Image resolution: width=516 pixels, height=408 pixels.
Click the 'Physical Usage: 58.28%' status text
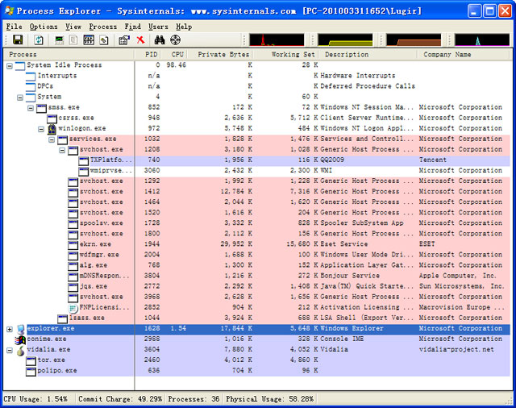pyautogui.click(x=269, y=399)
